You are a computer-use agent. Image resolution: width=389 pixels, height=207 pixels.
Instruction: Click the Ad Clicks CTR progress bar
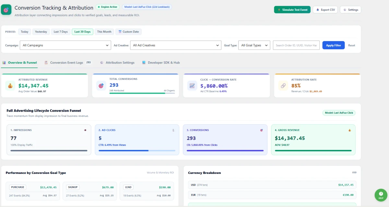pyautogui.click(x=137, y=151)
